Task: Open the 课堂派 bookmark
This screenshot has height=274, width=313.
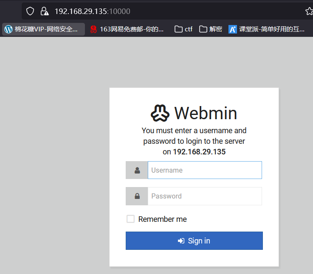Action: (x=267, y=29)
